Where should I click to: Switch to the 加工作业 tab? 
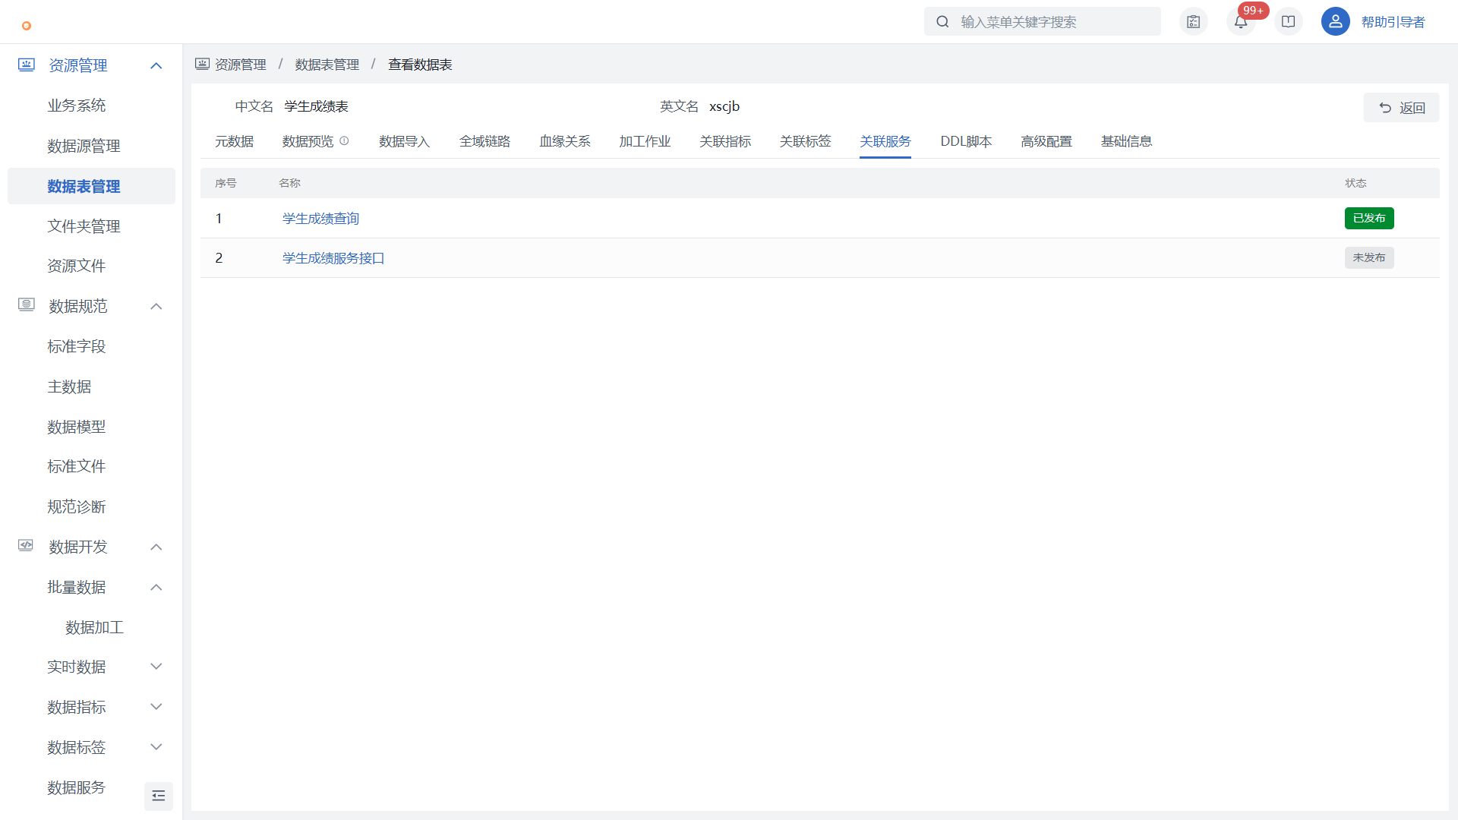tap(645, 141)
